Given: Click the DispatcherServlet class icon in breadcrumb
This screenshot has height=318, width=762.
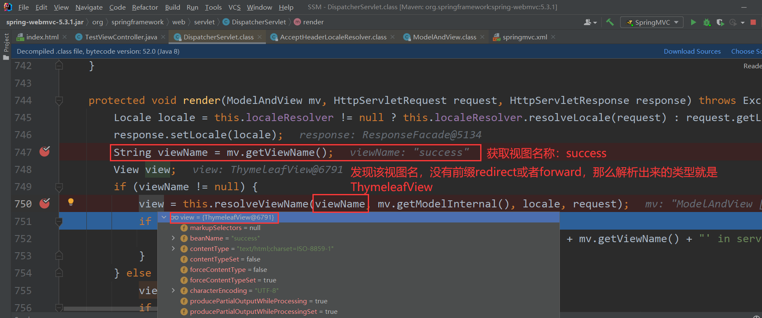Looking at the screenshot, I should [226, 22].
